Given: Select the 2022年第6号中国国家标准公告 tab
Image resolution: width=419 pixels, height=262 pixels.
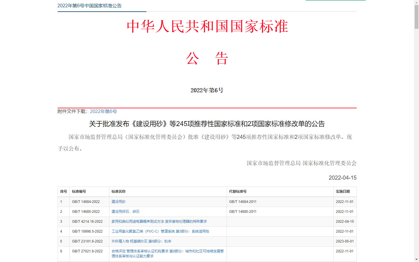Looking at the screenshot, I should [x=90, y=6].
